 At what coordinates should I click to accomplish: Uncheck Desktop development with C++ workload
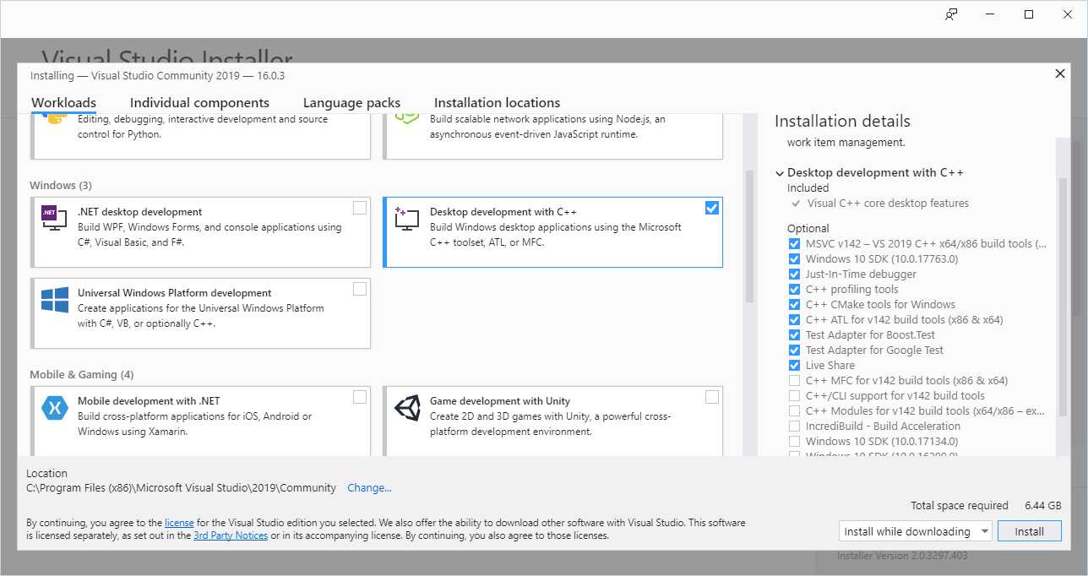click(712, 208)
